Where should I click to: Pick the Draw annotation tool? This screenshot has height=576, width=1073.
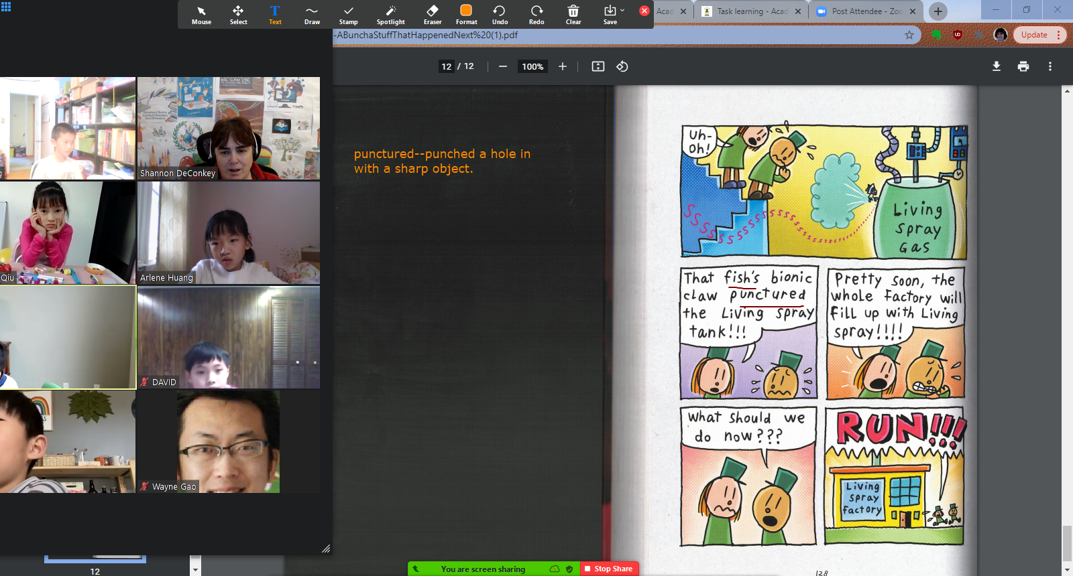[312, 15]
